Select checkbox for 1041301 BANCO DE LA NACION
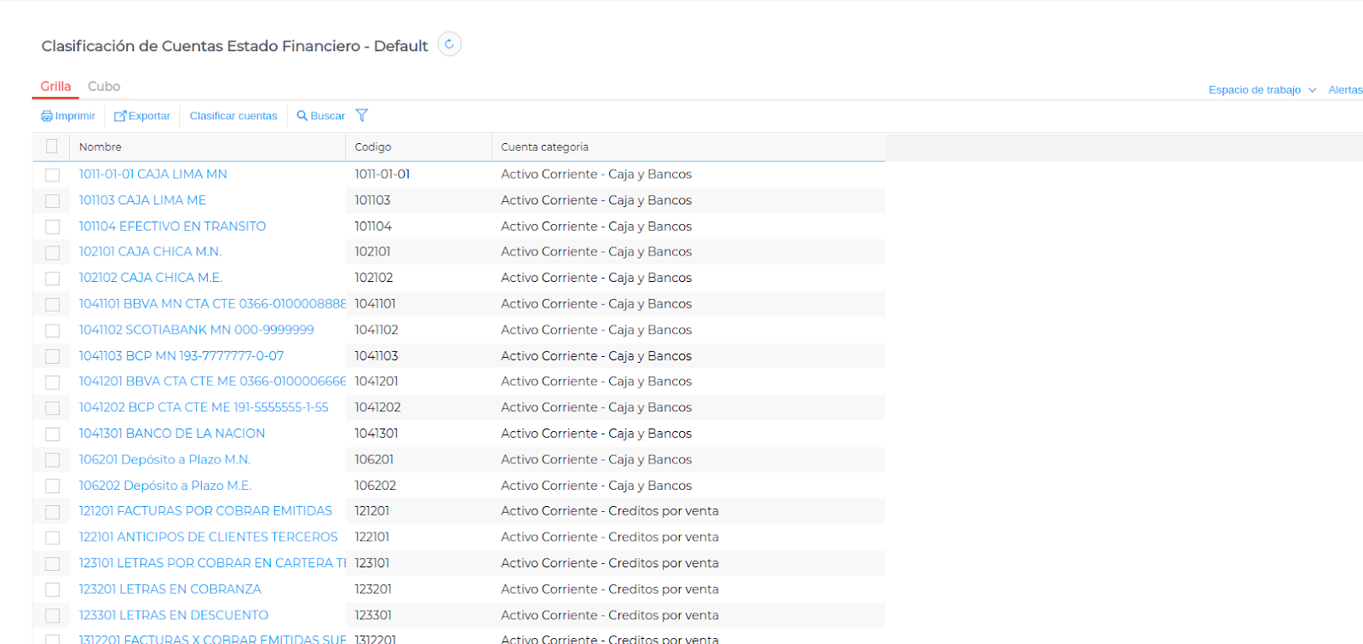 coord(53,434)
